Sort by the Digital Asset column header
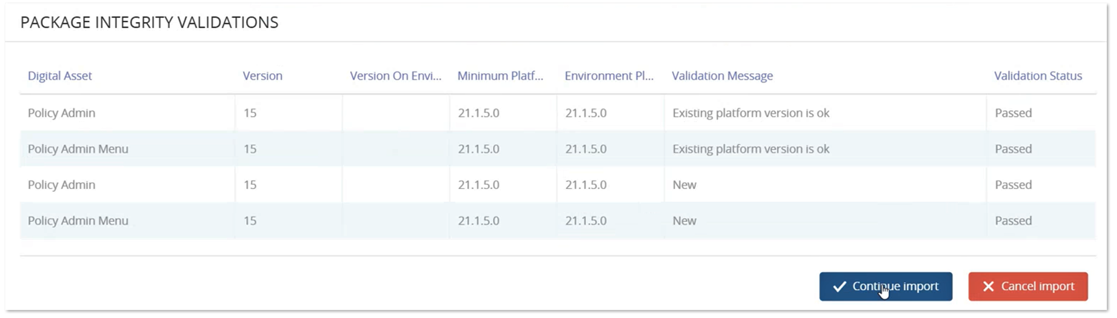The width and height of the screenshot is (1117, 318). pos(60,76)
